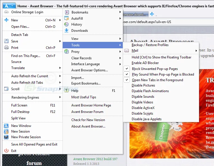The height and width of the screenshot is (166, 214).
Task: Toggle Disable Videos option
Action: click(142, 102)
